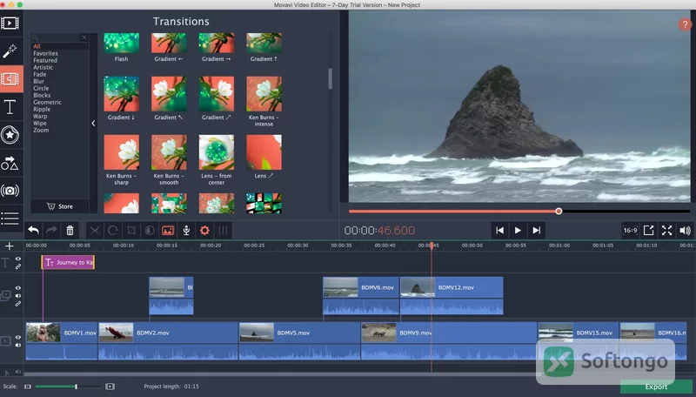Enter fullscreen preview mode
696x397 pixels.
point(666,230)
